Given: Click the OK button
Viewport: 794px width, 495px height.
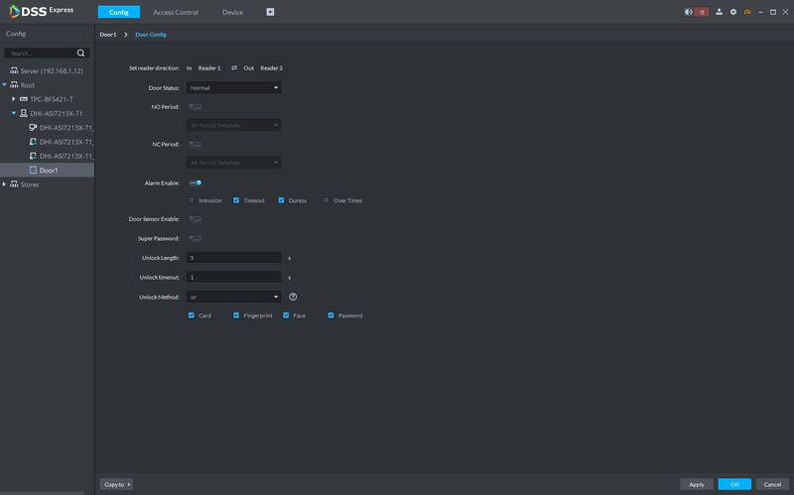Looking at the screenshot, I should (734, 484).
